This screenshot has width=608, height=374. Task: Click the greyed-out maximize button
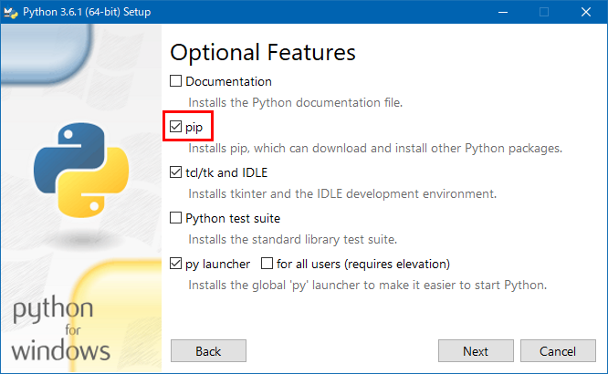pyautogui.click(x=544, y=12)
